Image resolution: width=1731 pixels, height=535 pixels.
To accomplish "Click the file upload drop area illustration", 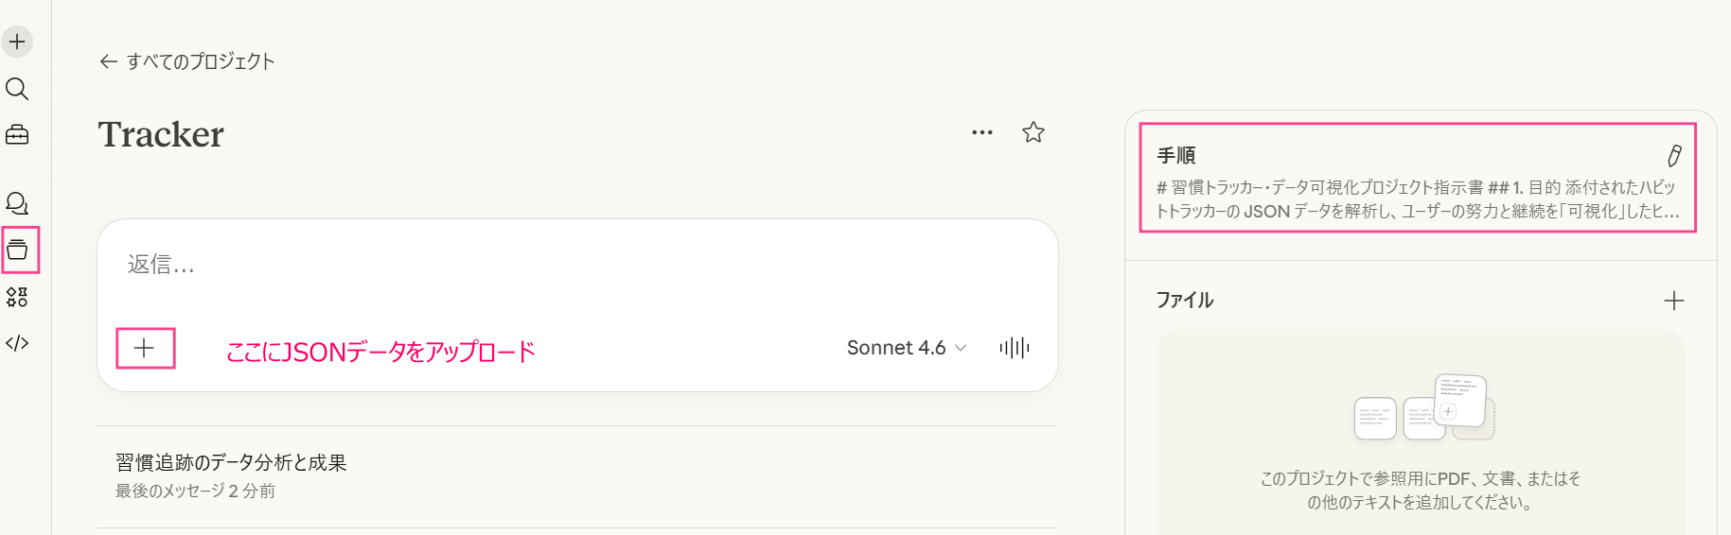I will tap(1424, 407).
